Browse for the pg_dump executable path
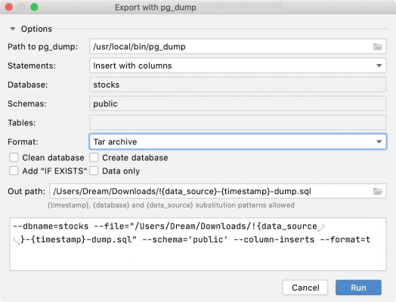Image resolution: width=396 pixels, height=302 pixels. click(x=378, y=47)
